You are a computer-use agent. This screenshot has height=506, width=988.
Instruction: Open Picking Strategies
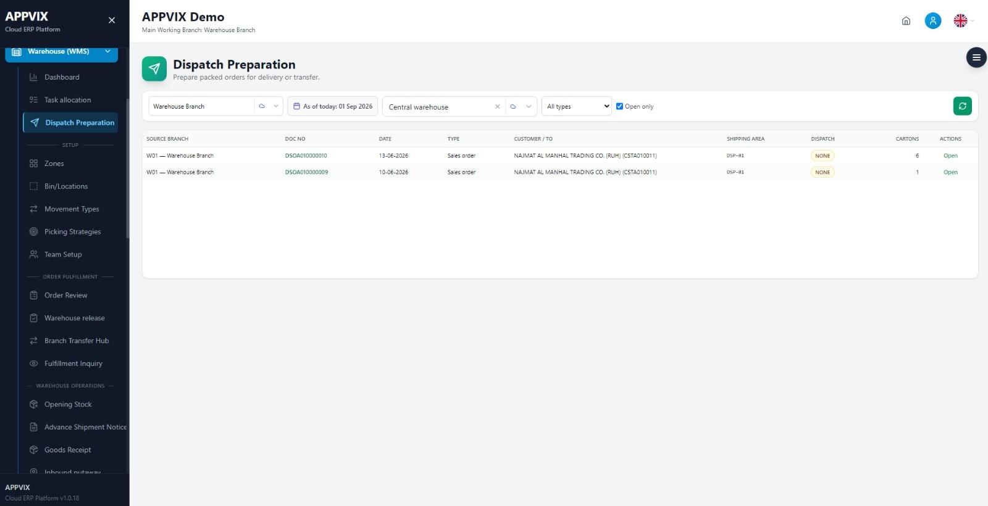pos(70,232)
